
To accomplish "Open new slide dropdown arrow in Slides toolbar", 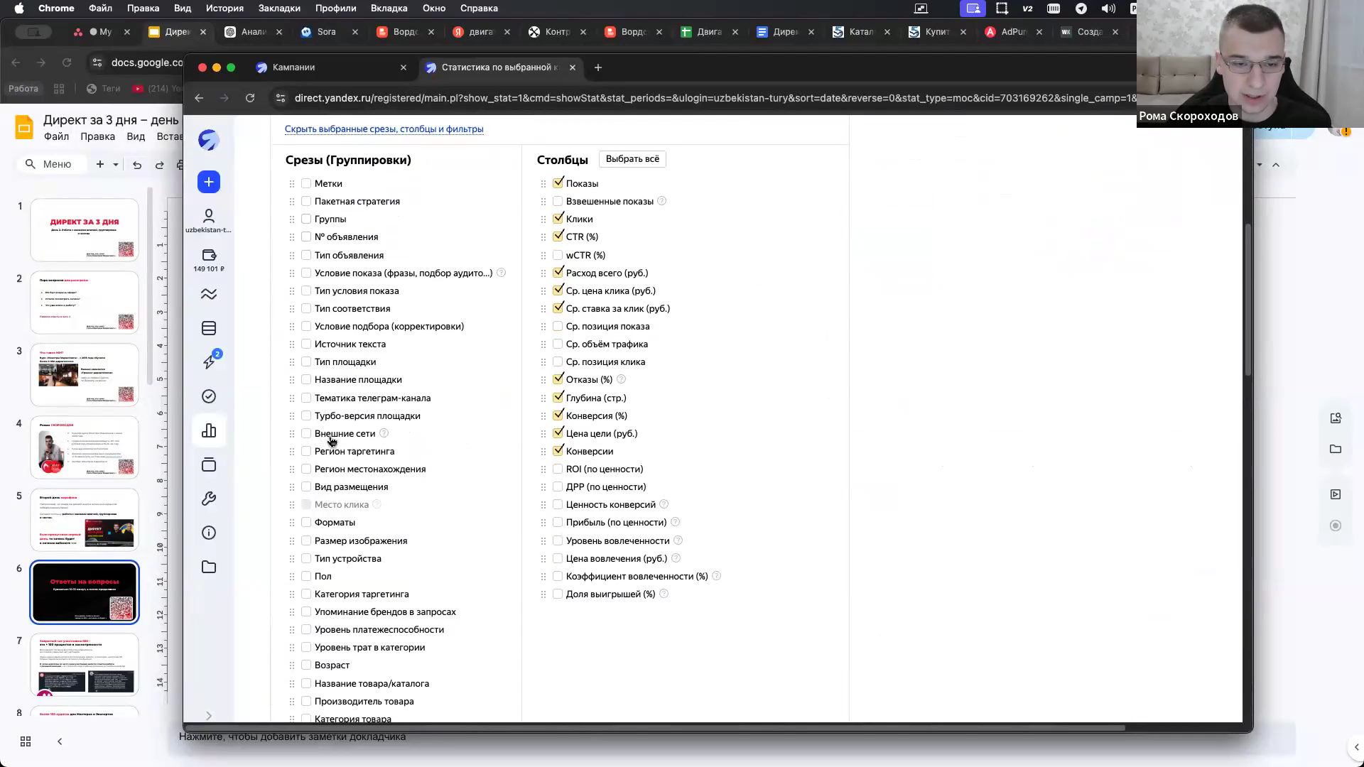I will click(x=116, y=165).
